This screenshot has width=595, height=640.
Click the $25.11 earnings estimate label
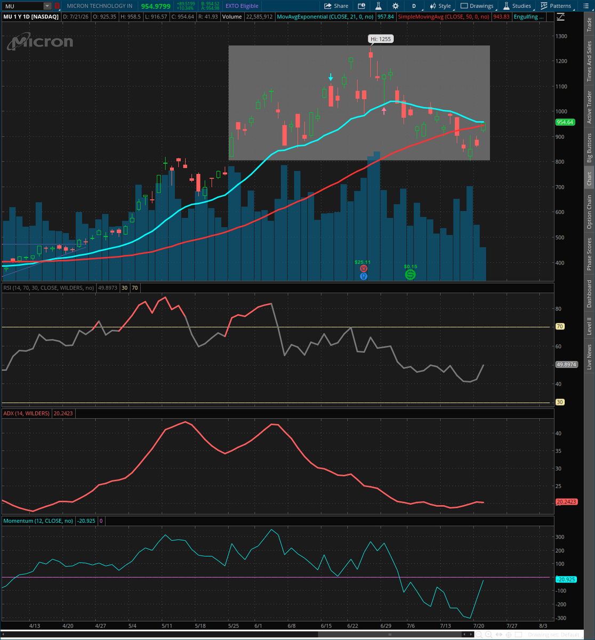click(363, 262)
